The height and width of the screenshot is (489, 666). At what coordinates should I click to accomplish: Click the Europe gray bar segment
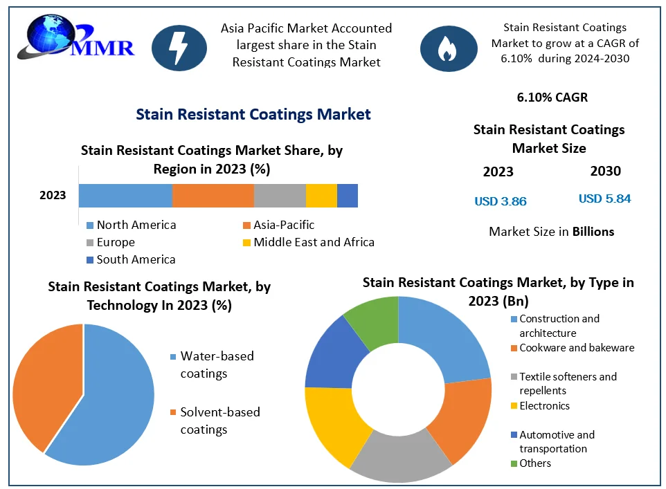coord(280,196)
